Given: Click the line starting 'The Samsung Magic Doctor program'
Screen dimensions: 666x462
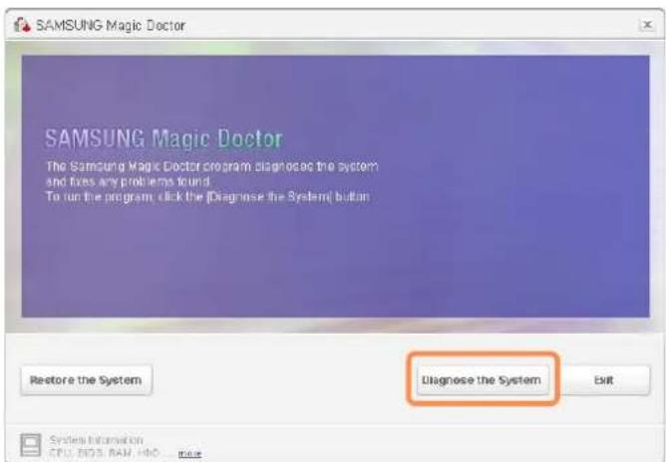Looking at the screenshot, I should point(212,166).
